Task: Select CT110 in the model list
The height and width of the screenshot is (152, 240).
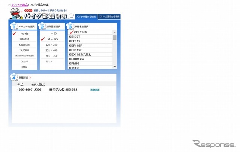Action: tap(90, 68)
